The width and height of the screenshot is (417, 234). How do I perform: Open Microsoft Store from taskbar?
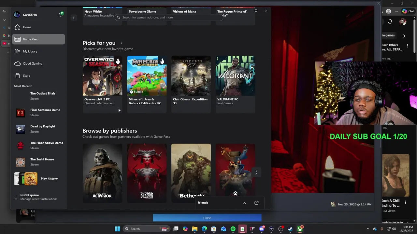pyautogui.click(x=214, y=229)
